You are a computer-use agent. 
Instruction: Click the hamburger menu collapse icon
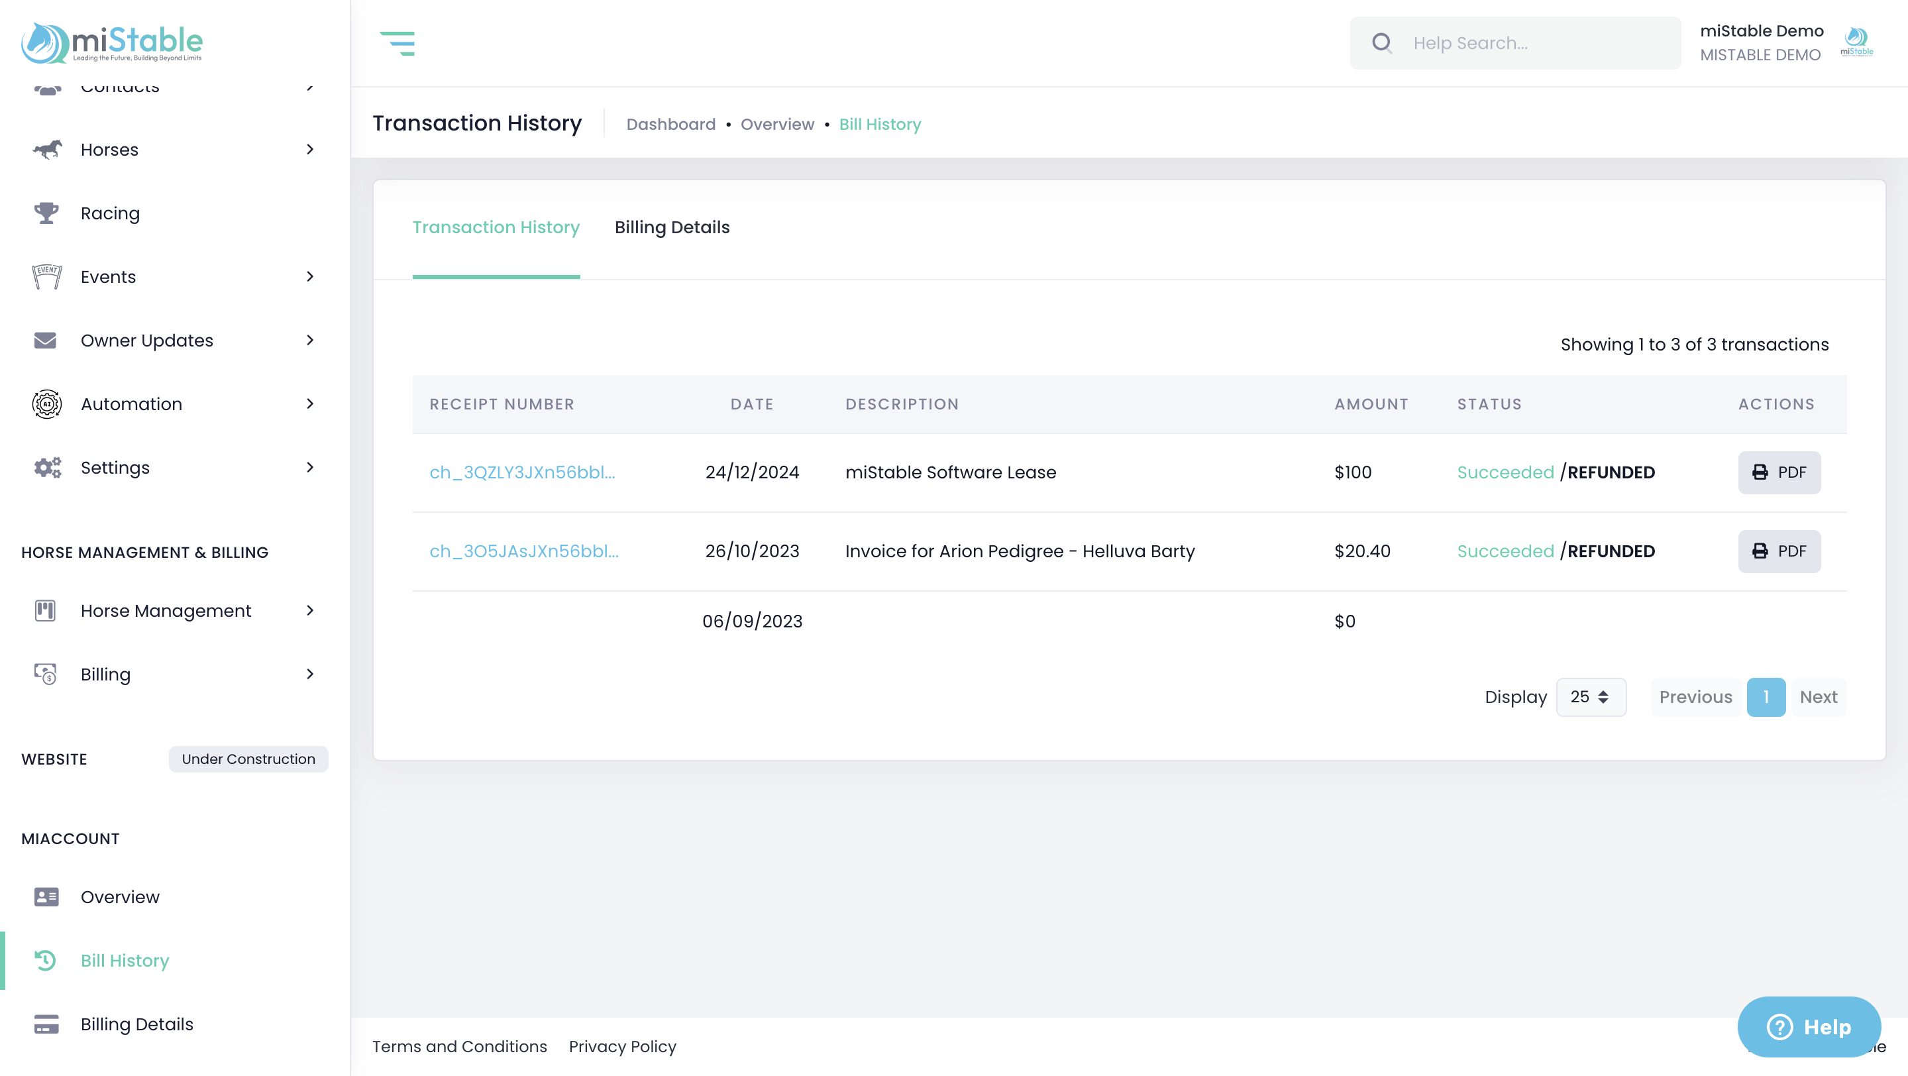pos(397,43)
